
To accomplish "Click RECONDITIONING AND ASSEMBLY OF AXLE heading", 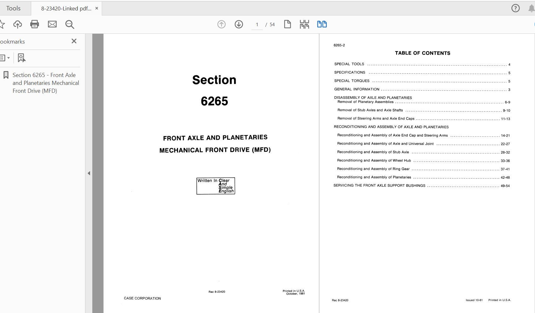I will tap(391, 127).
